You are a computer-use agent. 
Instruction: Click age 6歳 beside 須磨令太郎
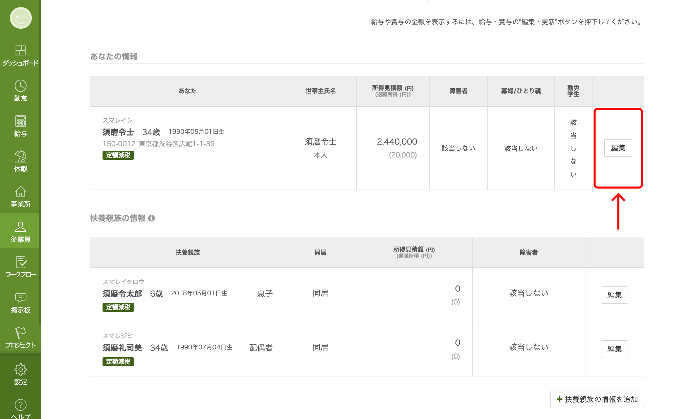tap(156, 294)
